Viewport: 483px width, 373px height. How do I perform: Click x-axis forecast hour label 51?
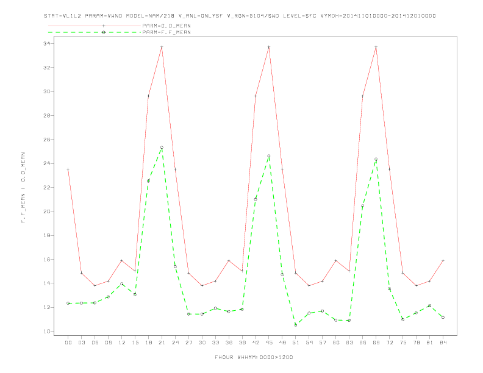[296, 343]
